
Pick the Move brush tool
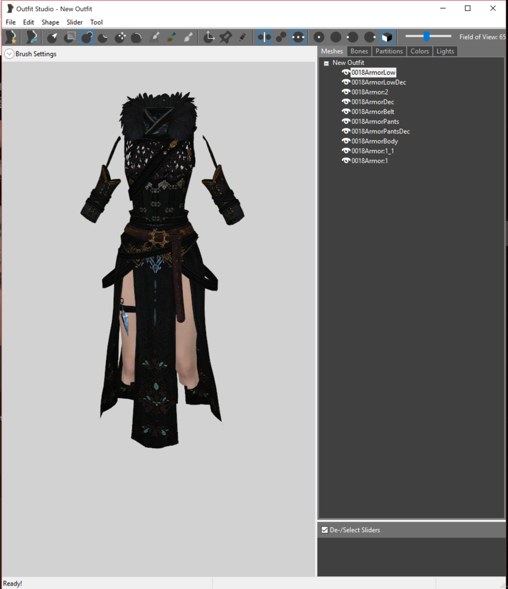click(x=120, y=37)
